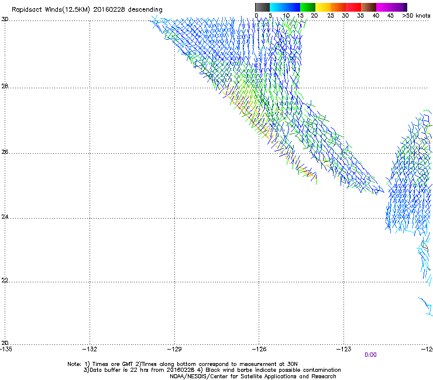Click the longitude label '-126'
The image size is (433, 380).
click(x=259, y=349)
